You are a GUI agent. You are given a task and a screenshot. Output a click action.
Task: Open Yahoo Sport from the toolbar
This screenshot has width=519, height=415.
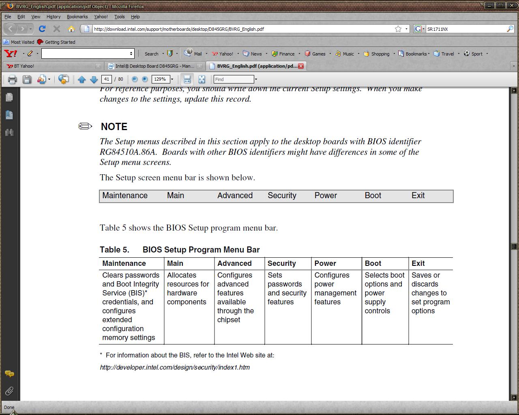point(473,53)
